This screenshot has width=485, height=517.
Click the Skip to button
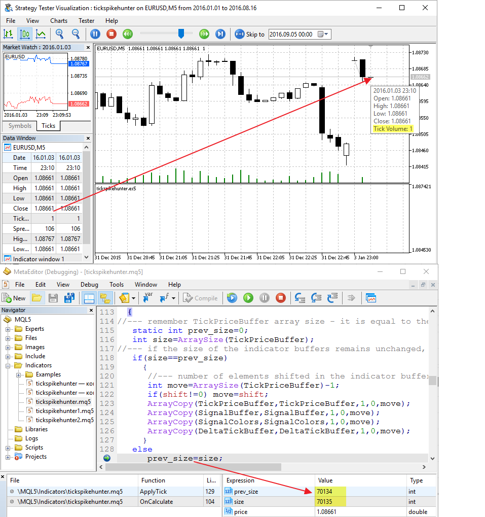tap(249, 35)
